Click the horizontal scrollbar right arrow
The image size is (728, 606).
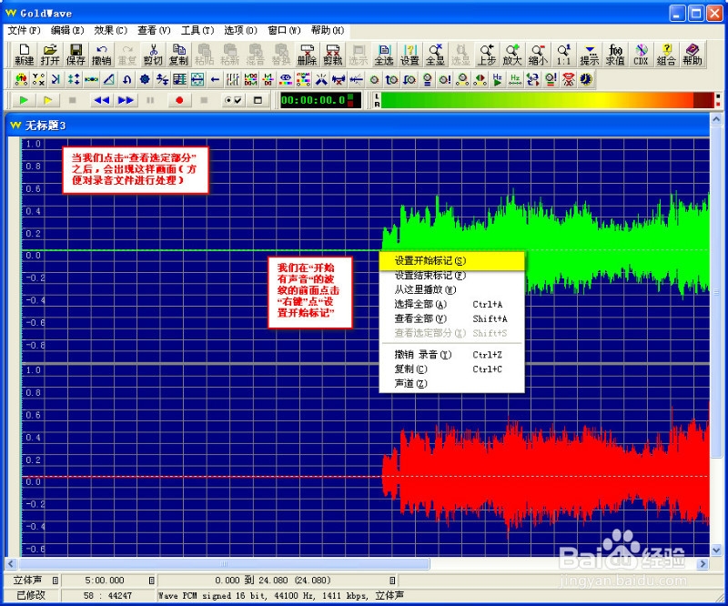703,564
